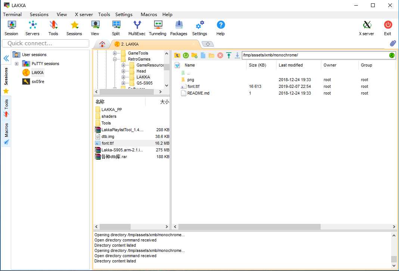Open the Tools menu in menu bar
The image size is (399, 271).
[x=104, y=15]
